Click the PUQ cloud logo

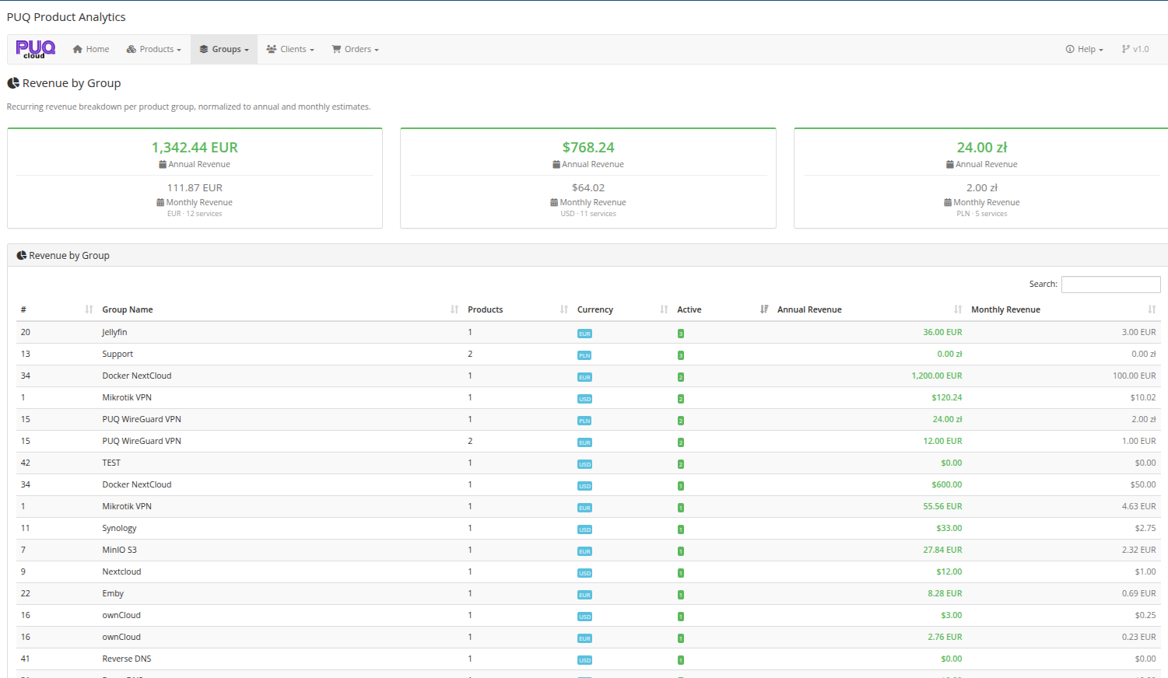pyautogui.click(x=34, y=49)
